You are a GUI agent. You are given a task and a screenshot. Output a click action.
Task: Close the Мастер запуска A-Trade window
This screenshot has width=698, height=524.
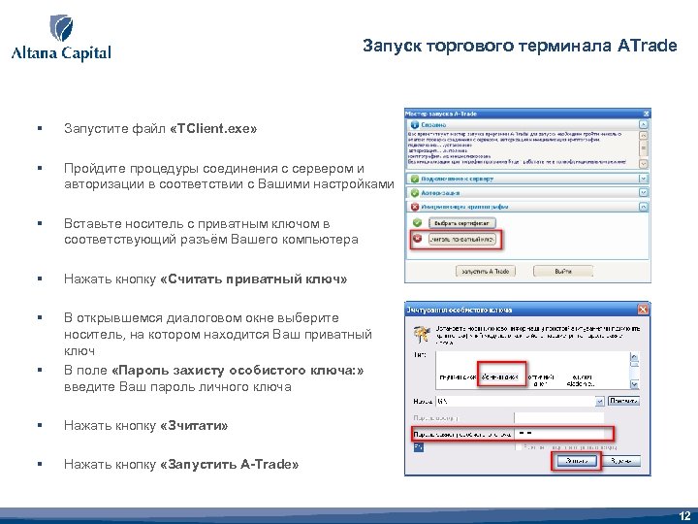[647, 114]
